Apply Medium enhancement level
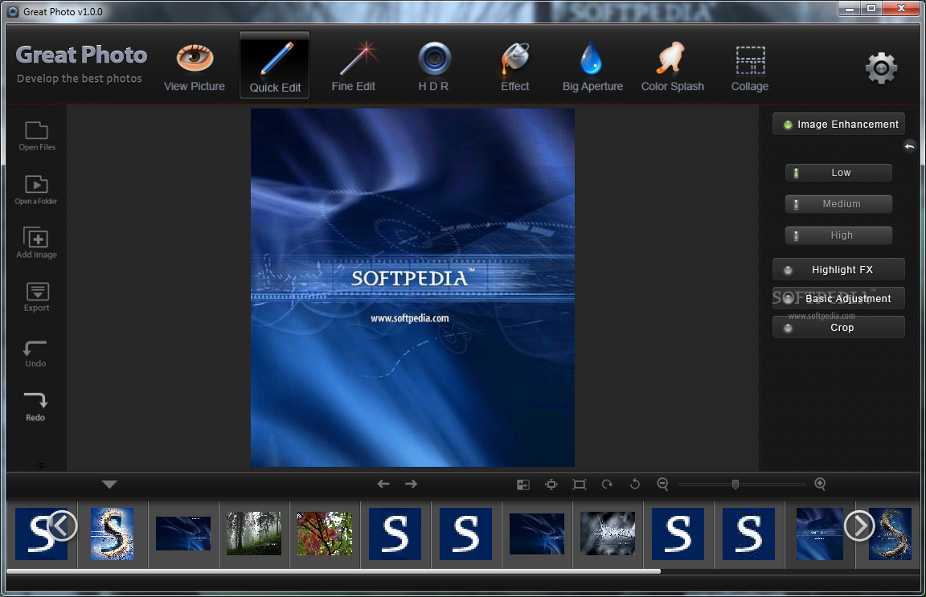This screenshot has width=926, height=597. pos(838,204)
